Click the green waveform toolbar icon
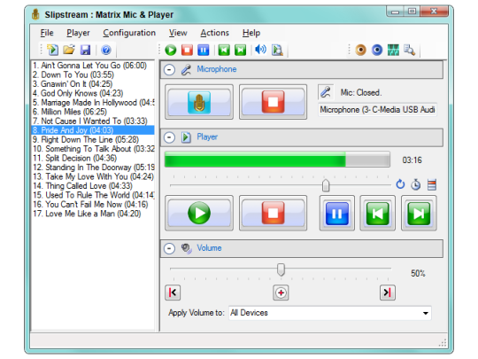This screenshot has height=359, width=478. point(393,50)
